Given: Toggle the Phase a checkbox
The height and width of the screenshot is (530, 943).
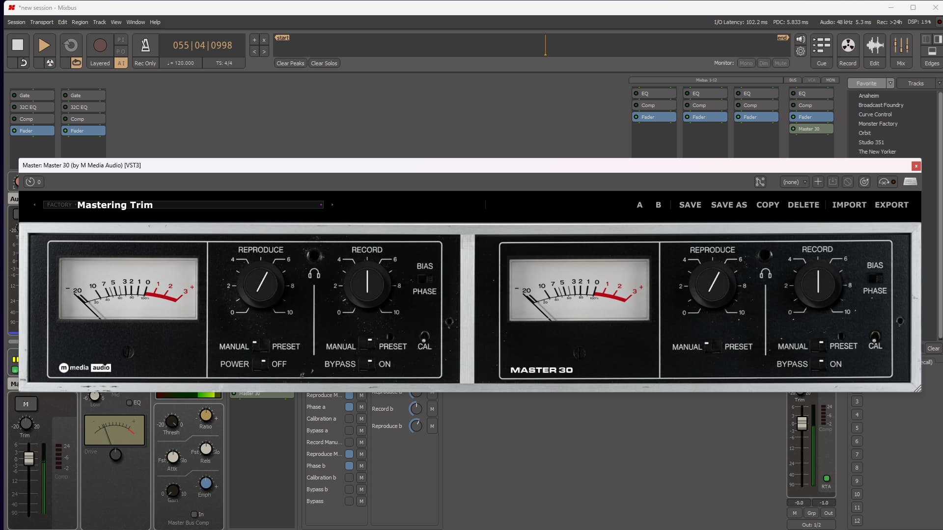Looking at the screenshot, I should pyautogui.click(x=349, y=407).
